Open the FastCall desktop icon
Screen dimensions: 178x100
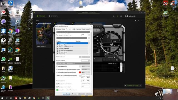[x=11, y=69]
